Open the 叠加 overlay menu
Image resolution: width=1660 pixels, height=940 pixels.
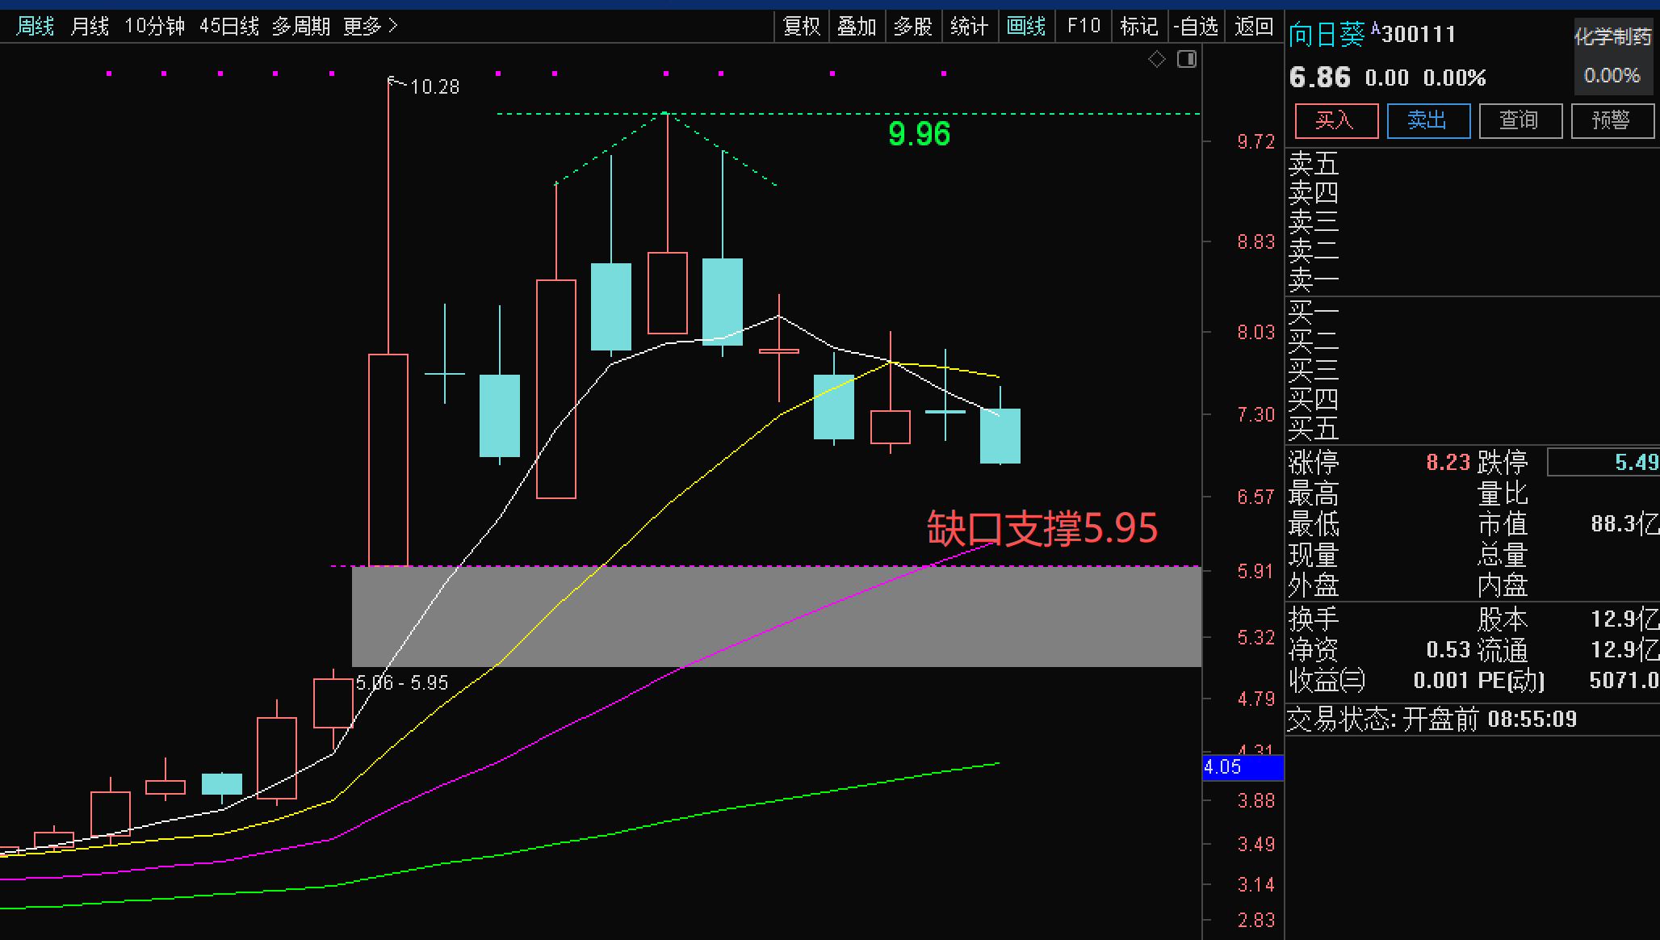857,26
